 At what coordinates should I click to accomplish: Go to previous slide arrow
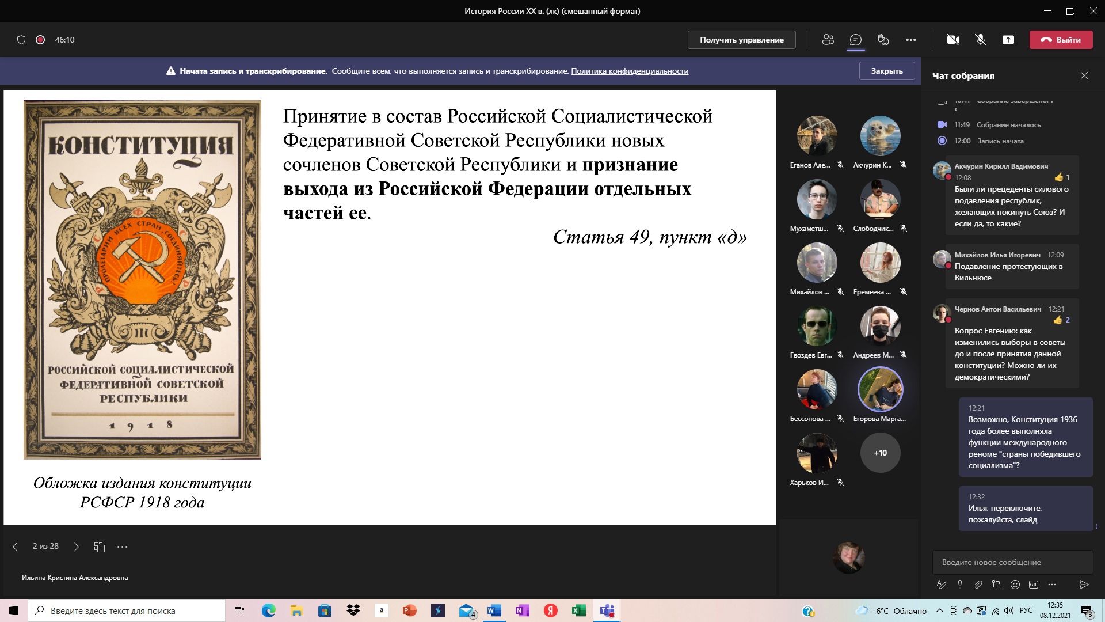(x=15, y=547)
